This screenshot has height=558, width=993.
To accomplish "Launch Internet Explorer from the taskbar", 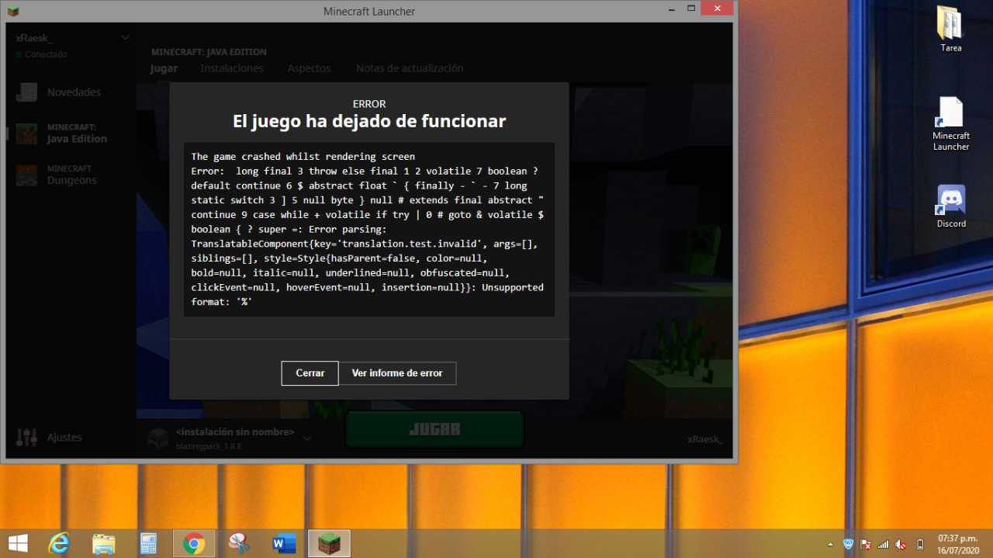I will [59, 543].
